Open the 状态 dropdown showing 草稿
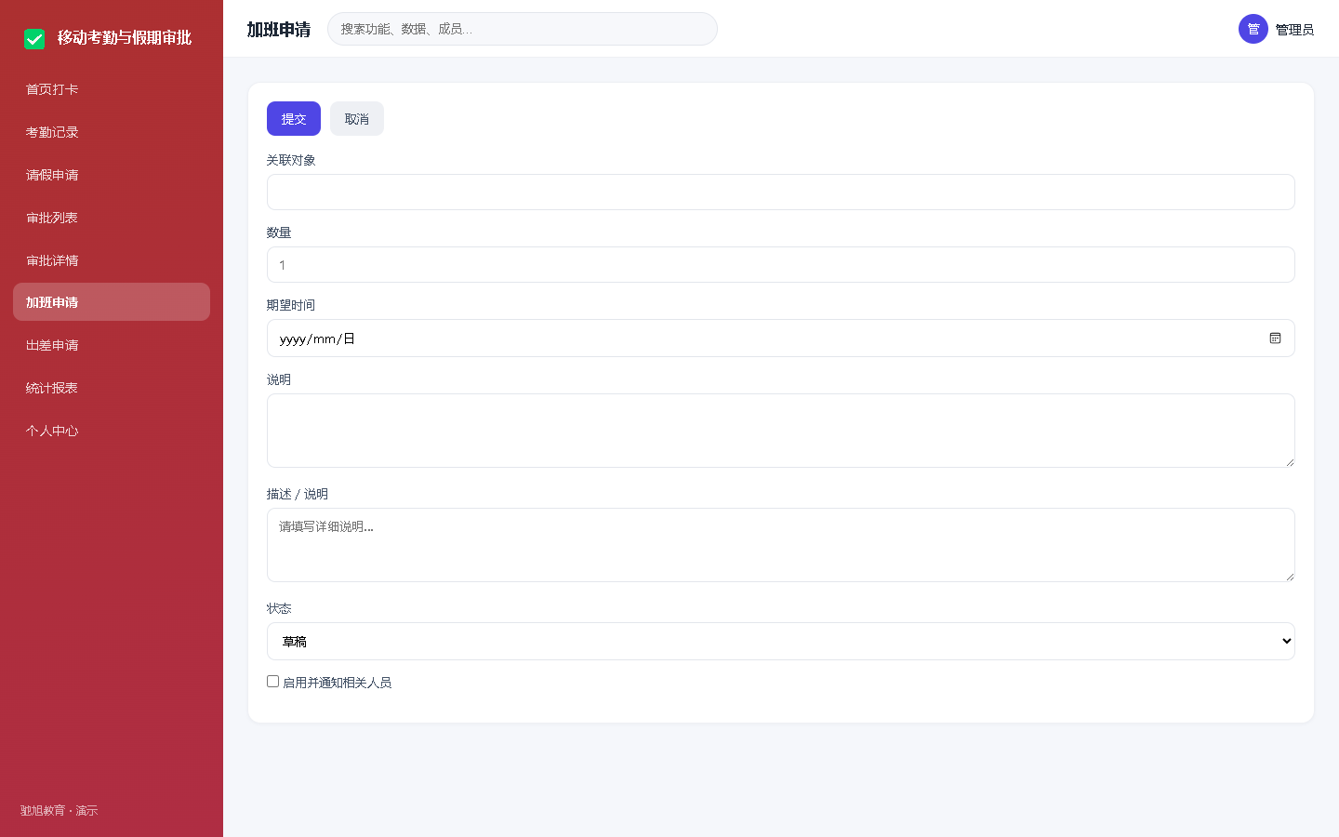 (781, 642)
